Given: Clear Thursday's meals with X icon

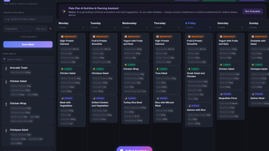Looking at the screenshot, I should tap(179, 28).
